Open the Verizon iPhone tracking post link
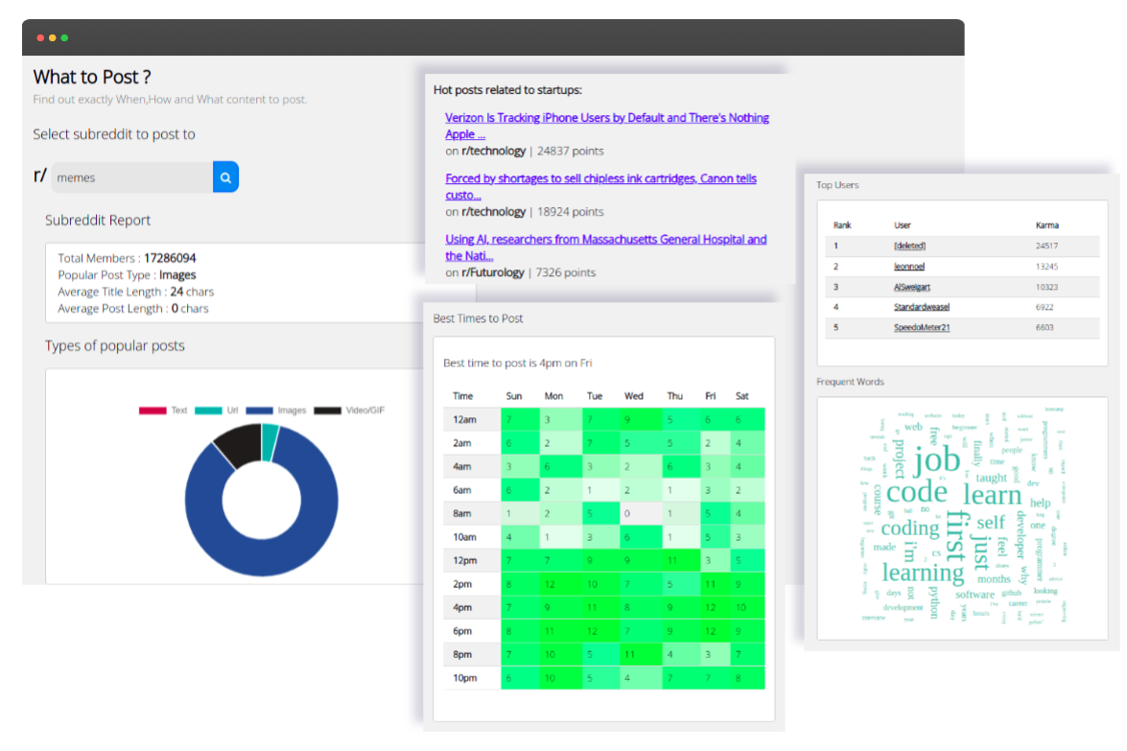The width and height of the screenshot is (1127, 751). pos(606,118)
